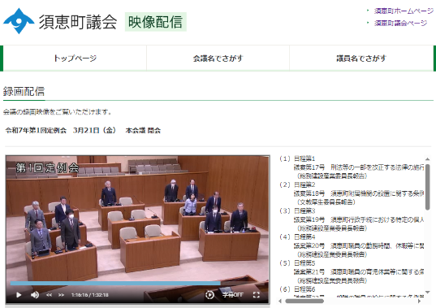Open the 会議名でさがす tab

coord(218,59)
